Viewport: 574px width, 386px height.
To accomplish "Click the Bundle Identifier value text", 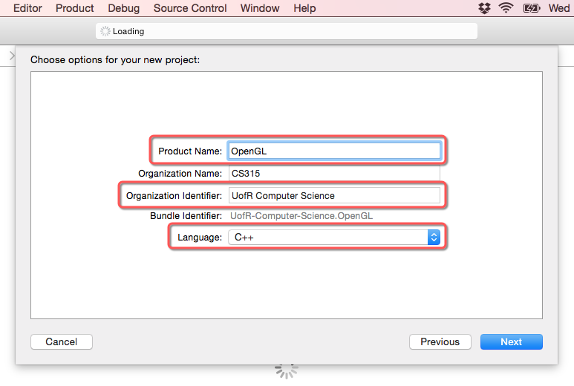I will [x=301, y=216].
